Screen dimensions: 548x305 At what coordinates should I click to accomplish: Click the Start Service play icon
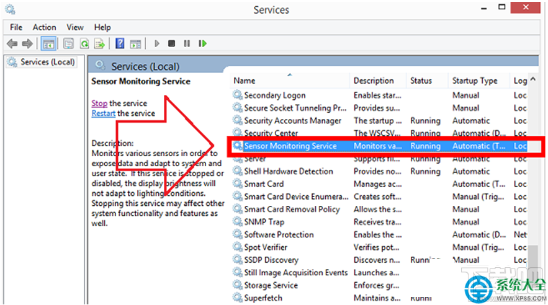click(156, 43)
